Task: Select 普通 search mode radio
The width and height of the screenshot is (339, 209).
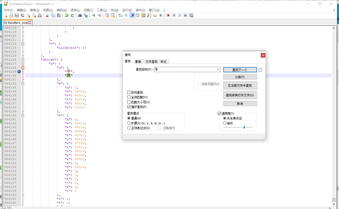Action: [x=129, y=118]
